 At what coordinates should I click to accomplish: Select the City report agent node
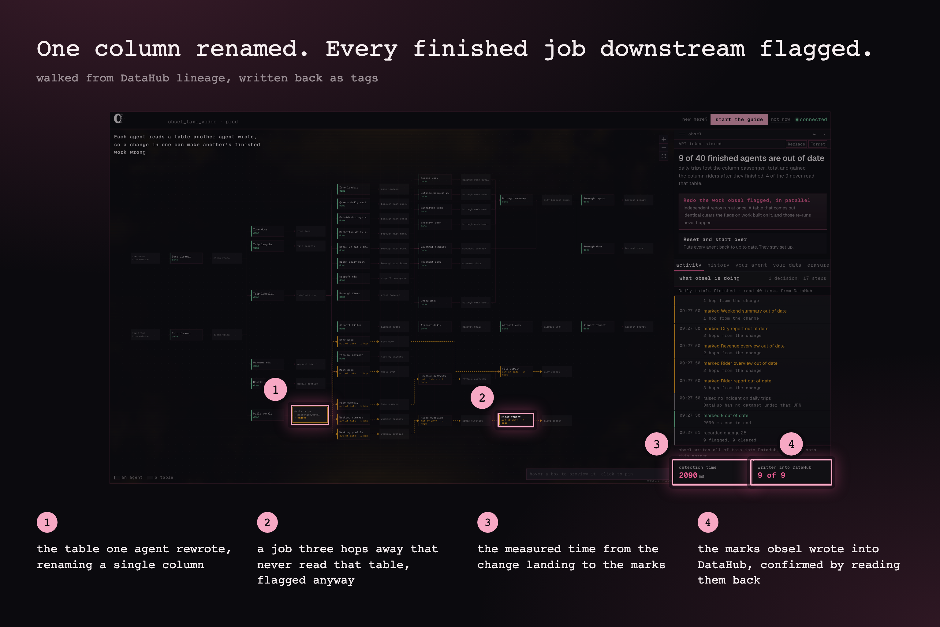pos(517,371)
